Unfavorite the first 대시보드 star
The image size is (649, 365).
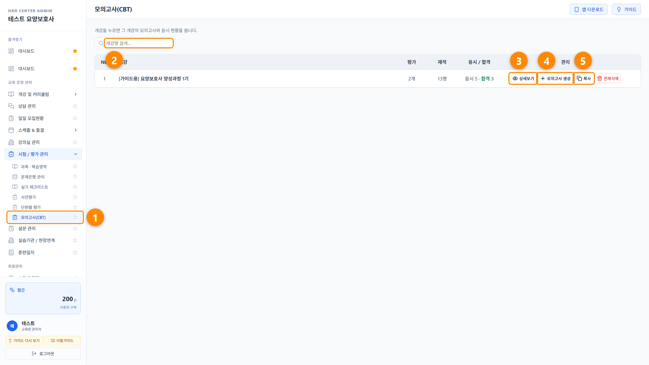[75, 51]
